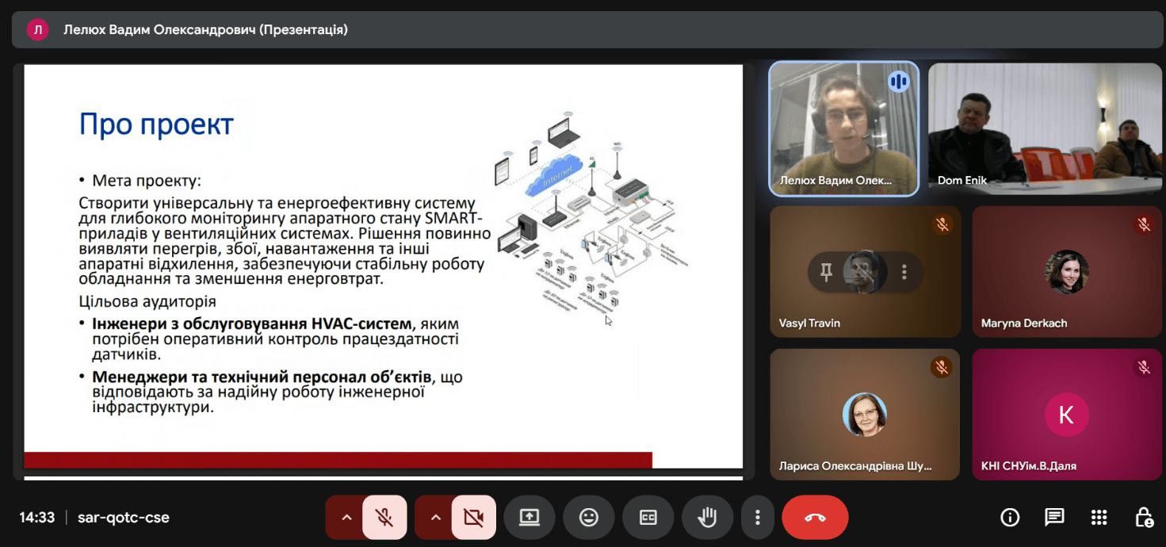Turn on the camera button
The width and height of the screenshot is (1166, 547).
(x=473, y=518)
